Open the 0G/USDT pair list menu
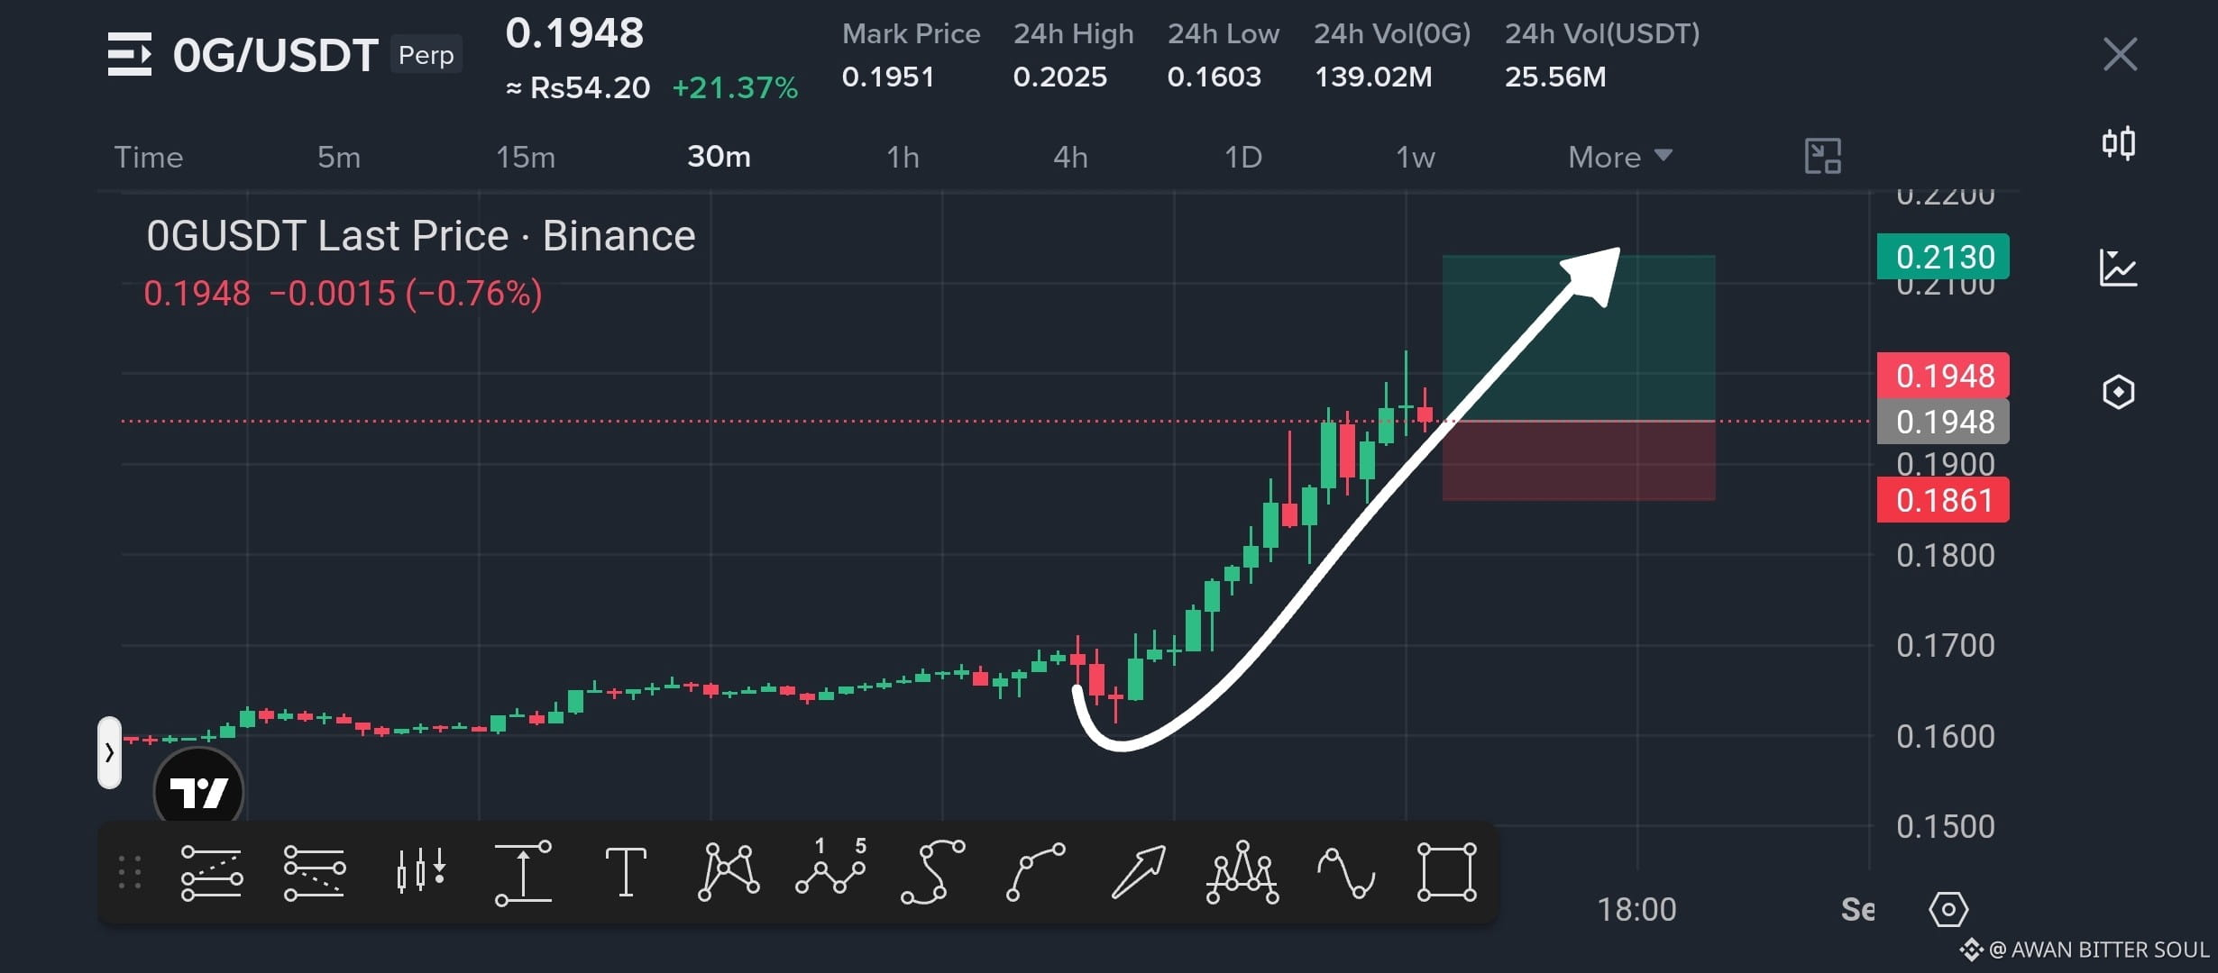The image size is (2218, 973). coord(130,54)
